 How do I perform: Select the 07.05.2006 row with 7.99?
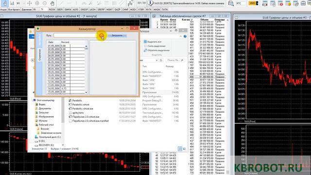point(66,66)
